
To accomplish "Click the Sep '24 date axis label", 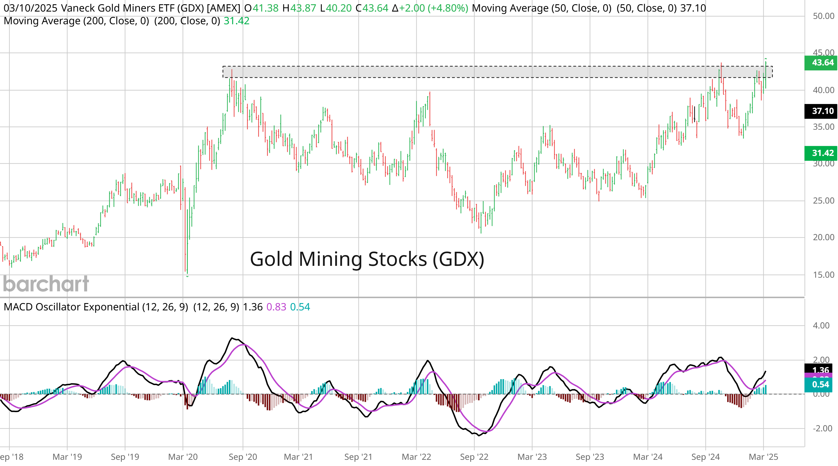I will [705, 457].
